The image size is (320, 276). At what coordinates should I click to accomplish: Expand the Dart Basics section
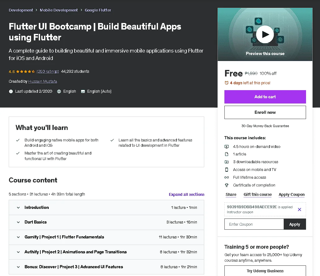click(x=106, y=222)
